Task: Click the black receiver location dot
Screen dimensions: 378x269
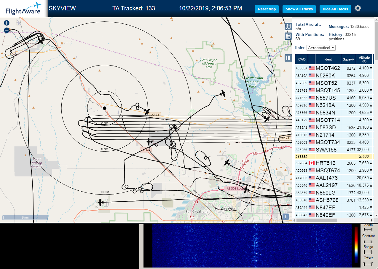Action: tap(104, 108)
